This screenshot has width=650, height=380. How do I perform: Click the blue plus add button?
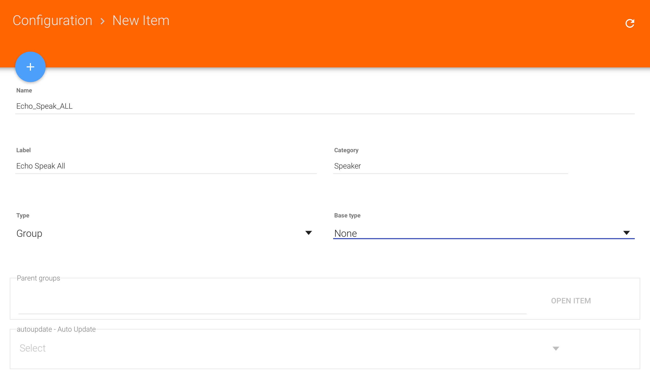[30, 67]
